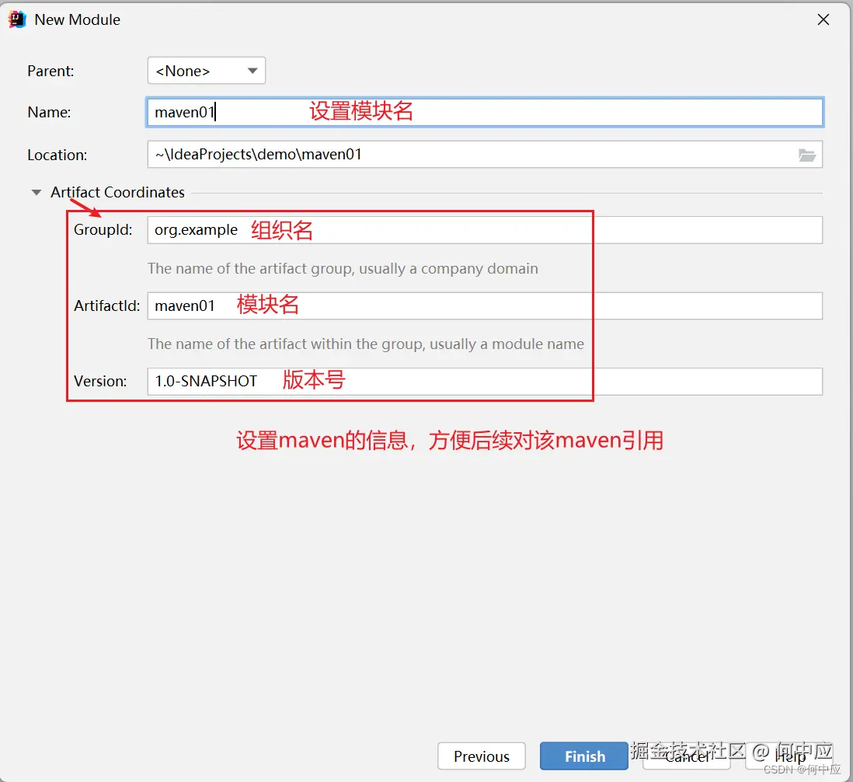Close the New Module dialog

(823, 19)
